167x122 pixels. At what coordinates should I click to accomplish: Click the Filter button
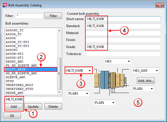point(53,16)
